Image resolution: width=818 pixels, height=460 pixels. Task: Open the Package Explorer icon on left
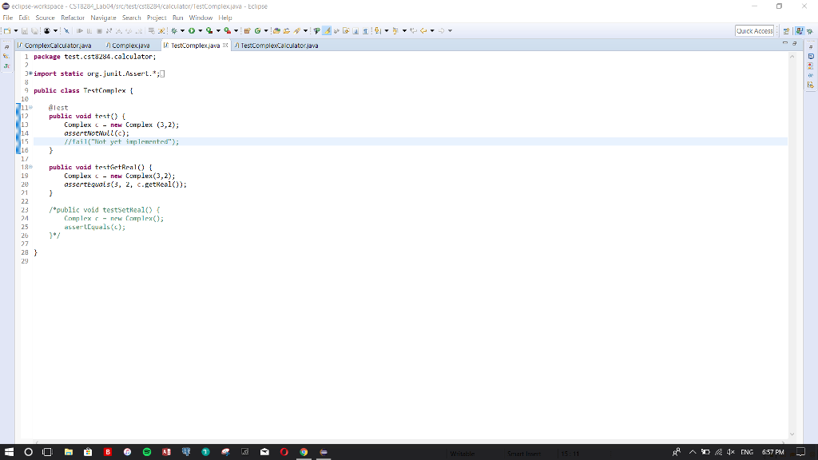(6, 56)
